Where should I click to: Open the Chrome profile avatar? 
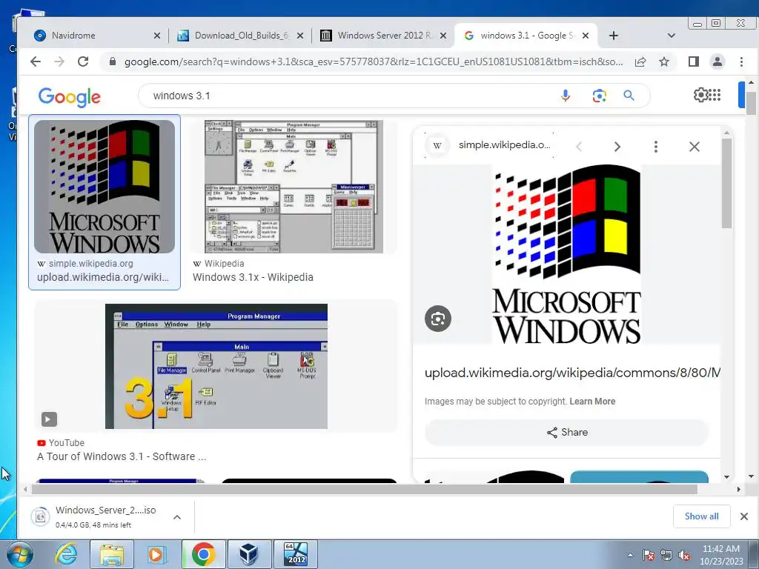(717, 61)
